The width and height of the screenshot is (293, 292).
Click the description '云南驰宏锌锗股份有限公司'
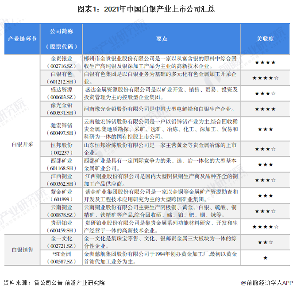(161, 129)
